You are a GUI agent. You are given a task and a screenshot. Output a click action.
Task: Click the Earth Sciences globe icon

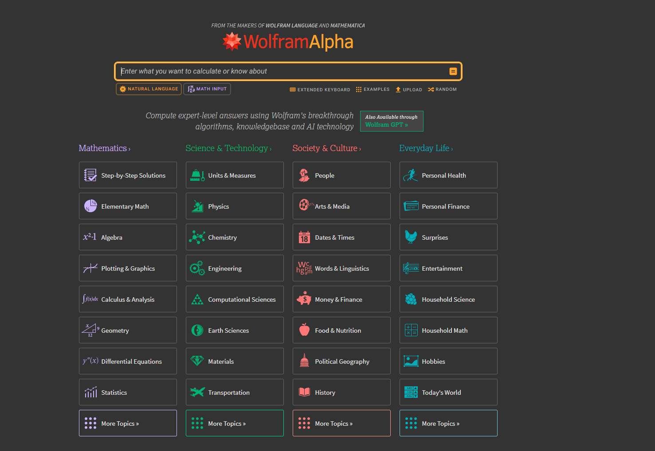197,330
